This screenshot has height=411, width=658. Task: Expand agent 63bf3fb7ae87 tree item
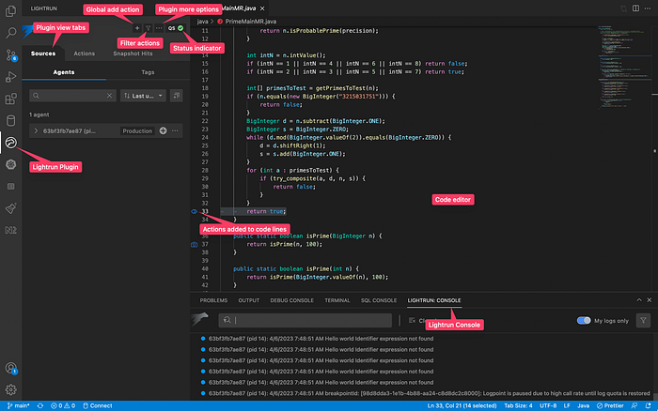(x=36, y=130)
